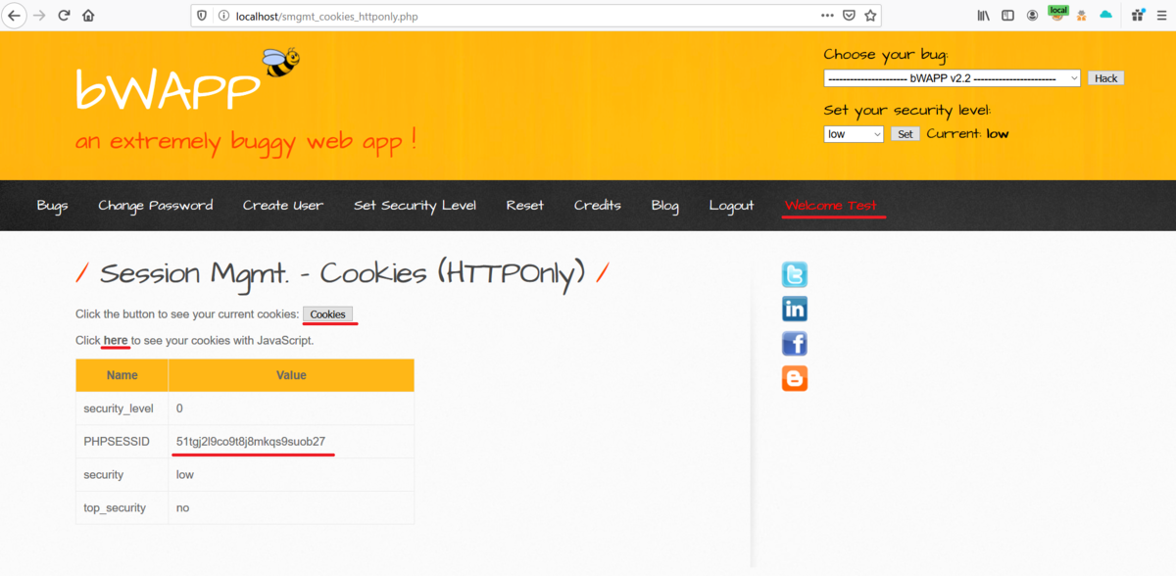Show site information icon in address bar
The height and width of the screenshot is (576, 1176).
click(x=222, y=16)
